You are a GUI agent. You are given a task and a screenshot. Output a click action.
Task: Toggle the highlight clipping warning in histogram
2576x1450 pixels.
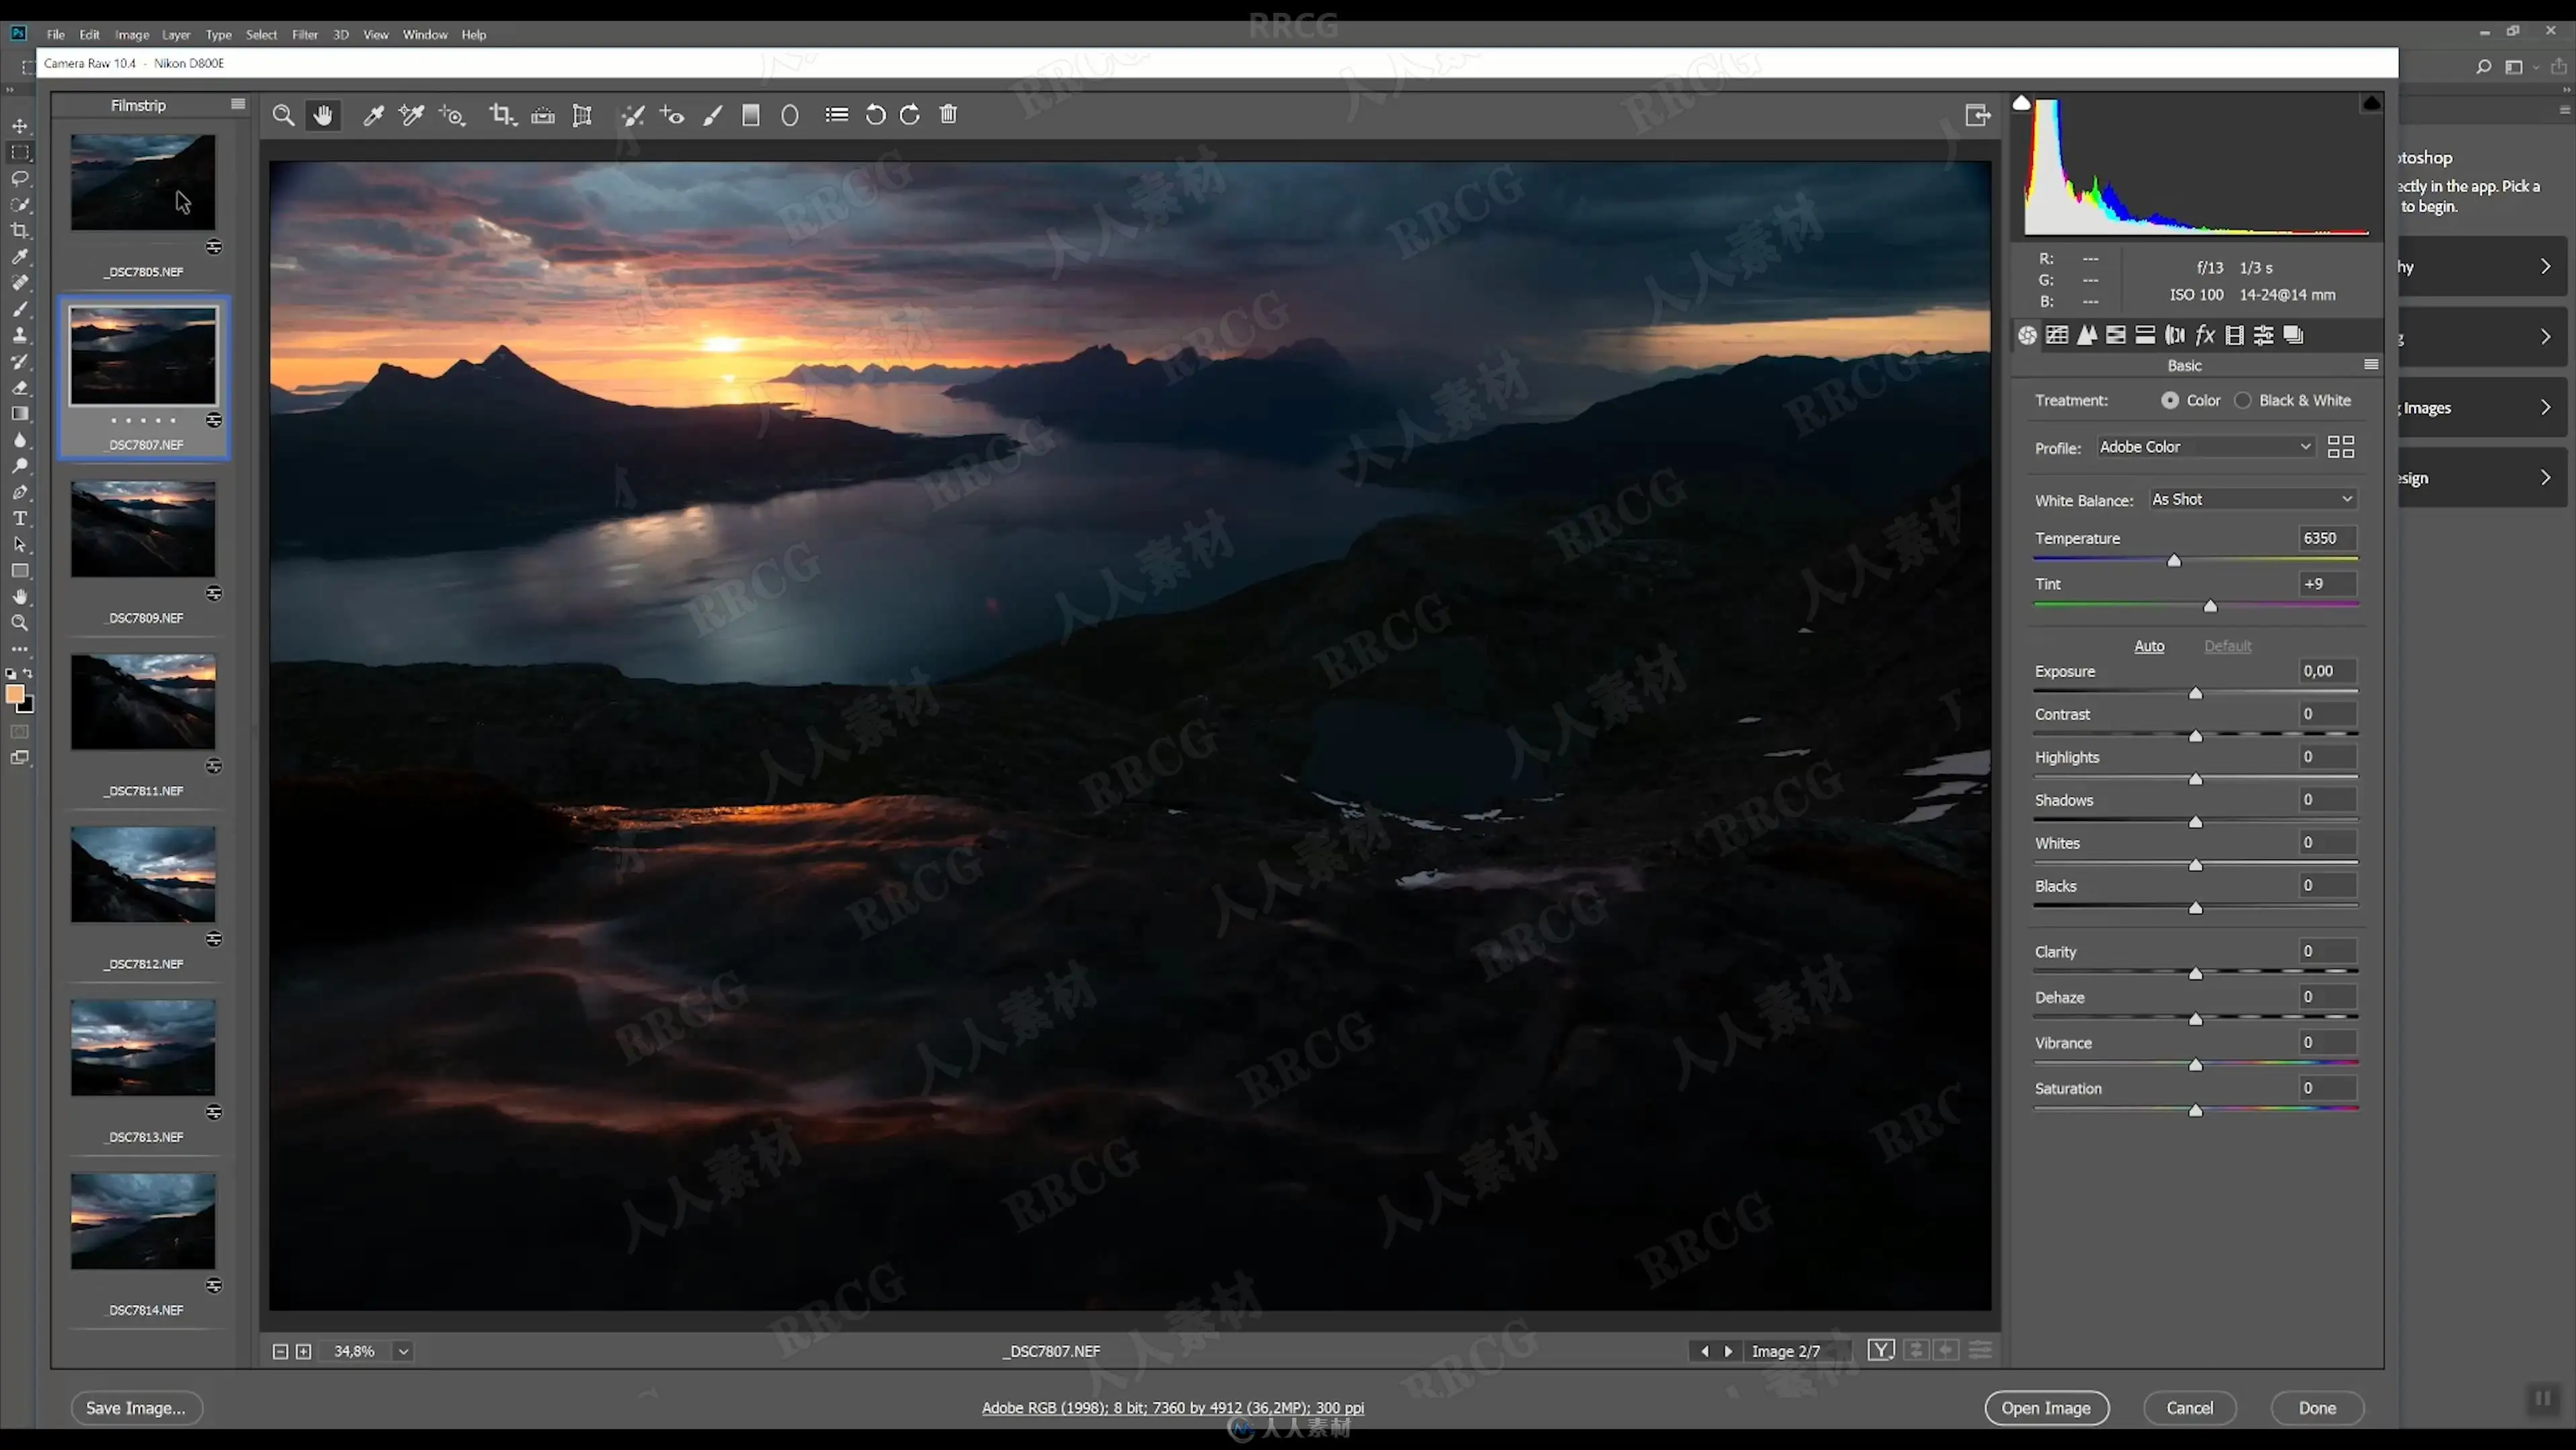coord(2371,103)
